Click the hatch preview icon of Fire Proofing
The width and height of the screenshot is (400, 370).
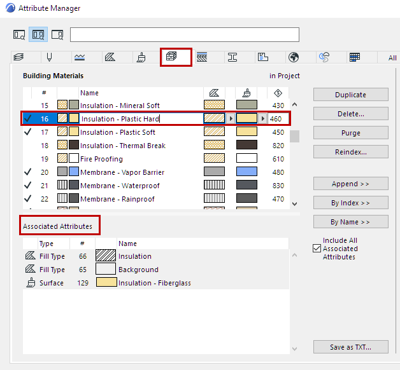[x=62, y=158]
